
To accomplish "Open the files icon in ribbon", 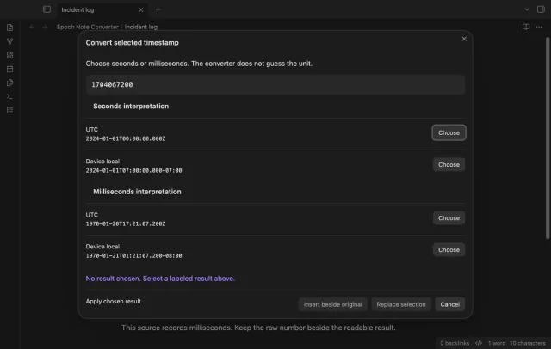I will pos(9,28).
